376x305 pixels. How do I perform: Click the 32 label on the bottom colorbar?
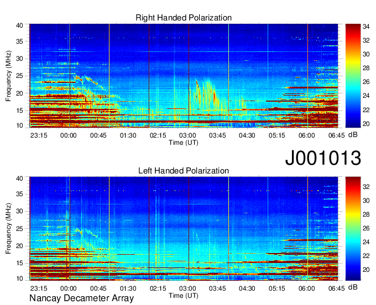[366, 187]
